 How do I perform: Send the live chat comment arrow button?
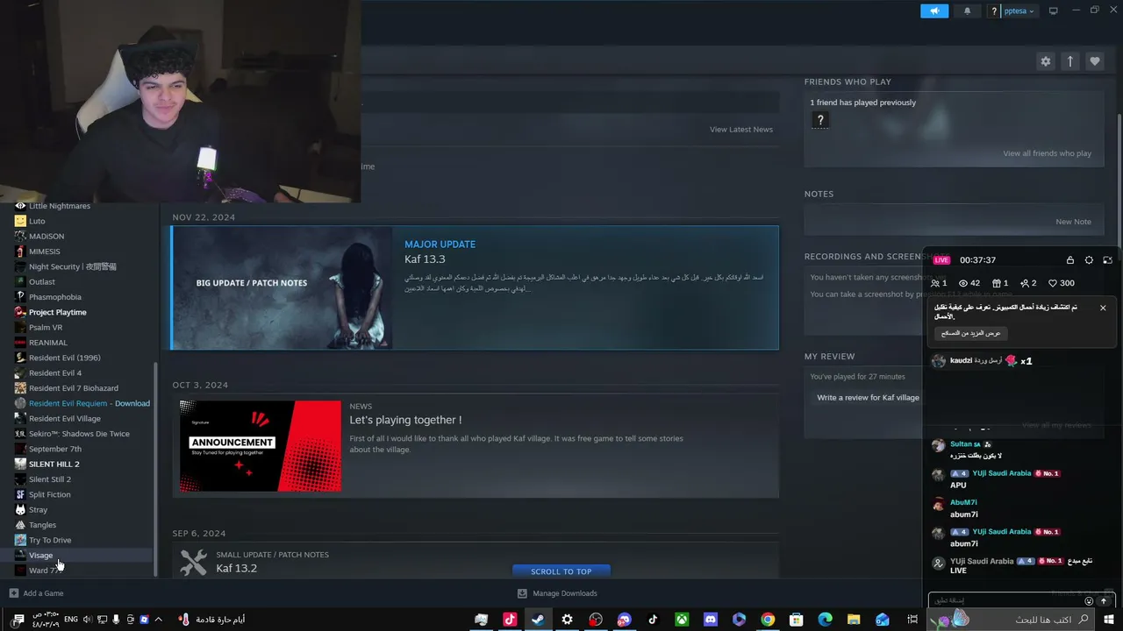point(1104,601)
